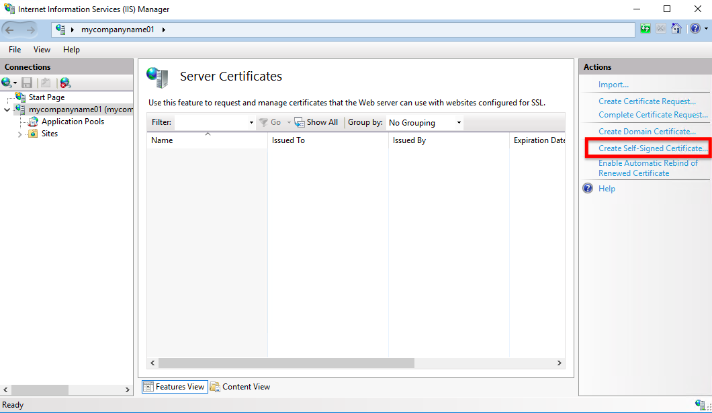Click the Forward navigation arrow
This screenshot has width=712, height=413.
click(x=30, y=30)
